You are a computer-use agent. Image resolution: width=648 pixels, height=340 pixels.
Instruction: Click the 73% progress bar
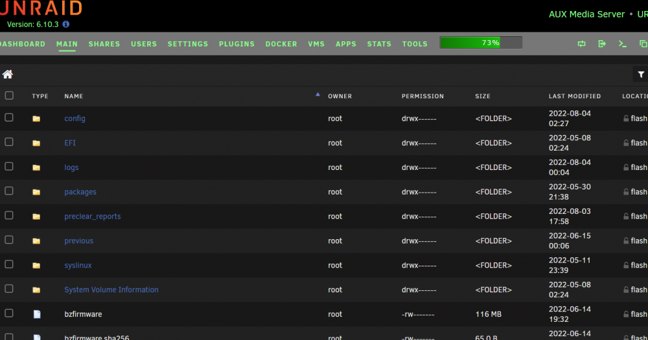481,43
